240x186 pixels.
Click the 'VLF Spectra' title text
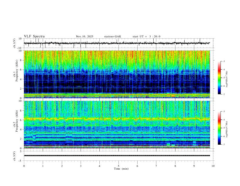[34, 36]
